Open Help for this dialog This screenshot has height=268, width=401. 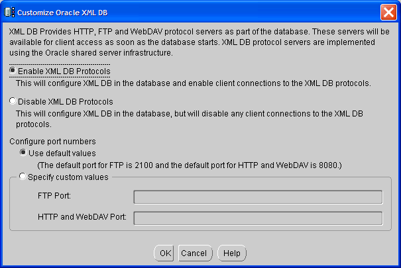click(x=231, y=253)
